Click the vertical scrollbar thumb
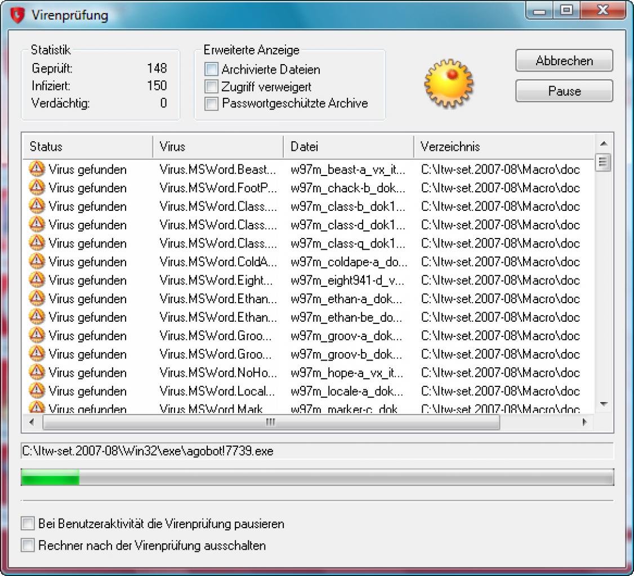This screenshot has width=634, height=576. coord(603,163)
